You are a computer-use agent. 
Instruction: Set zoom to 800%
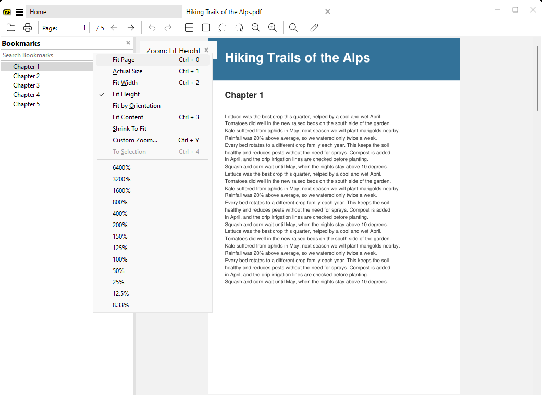[x=152, y=202]
